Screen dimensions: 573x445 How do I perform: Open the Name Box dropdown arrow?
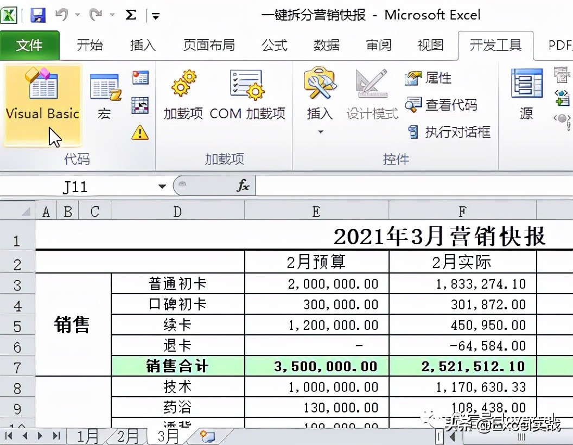tap(161, 186)
